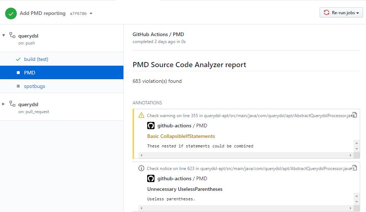Open the Re-run jobs dropdown button

(341, 13)
